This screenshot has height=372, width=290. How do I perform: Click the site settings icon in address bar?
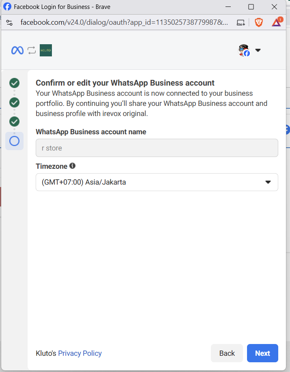[9, 23]
